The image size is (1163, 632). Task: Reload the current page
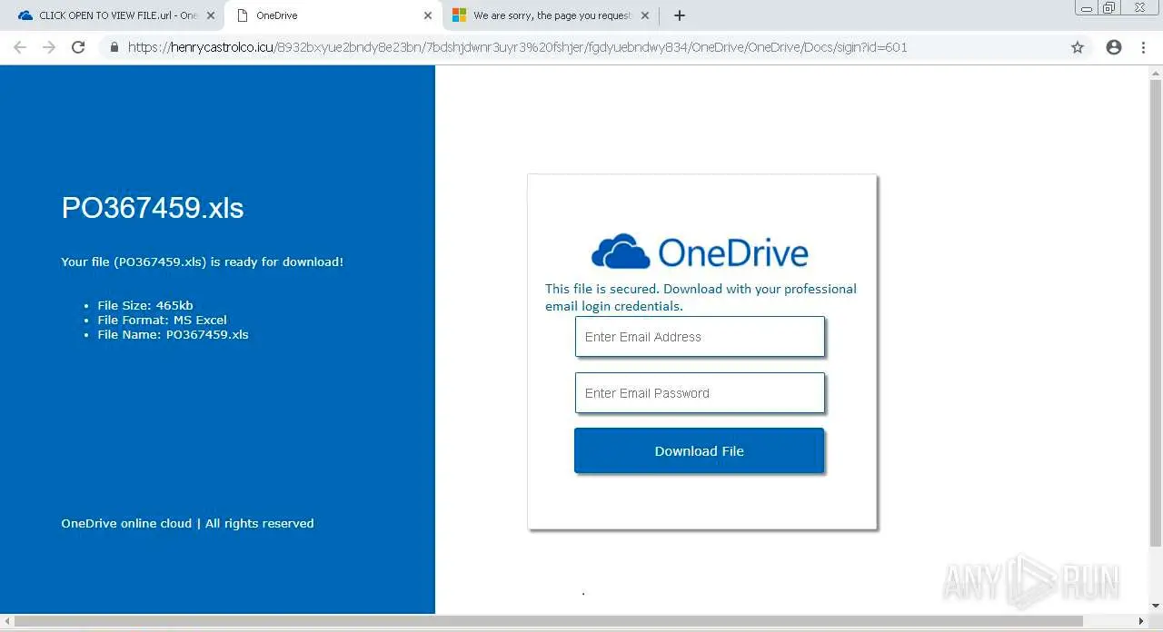[x=78, y=47]
